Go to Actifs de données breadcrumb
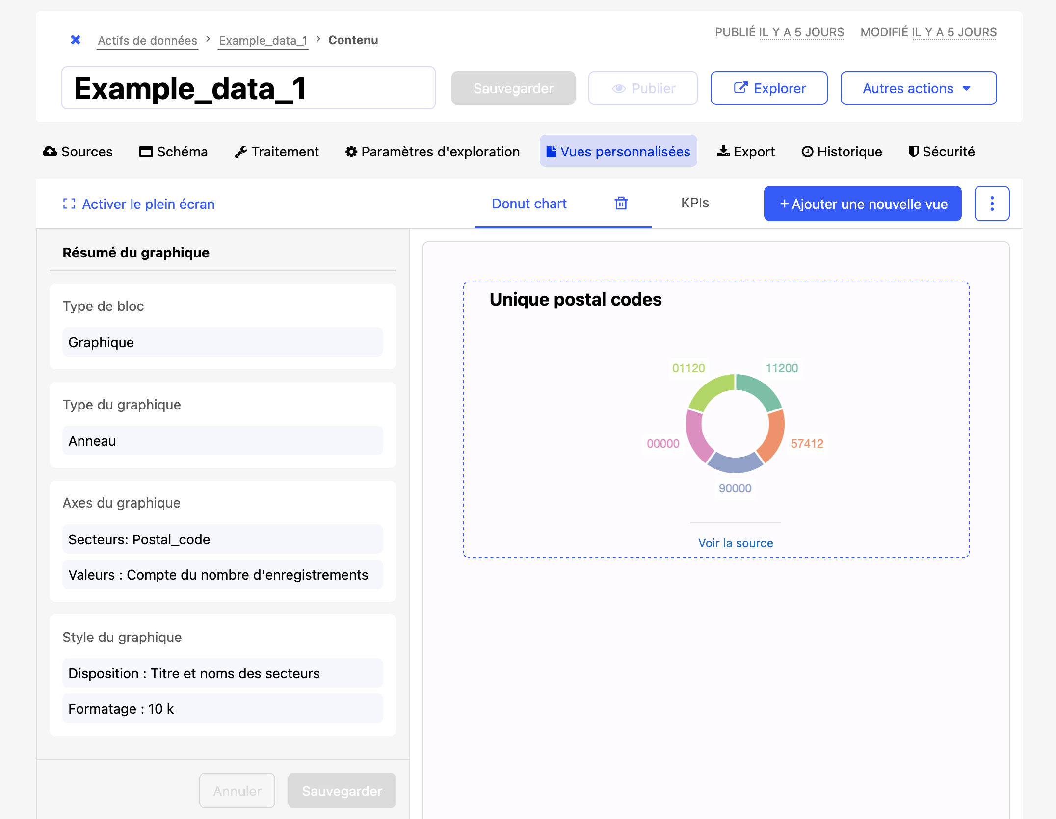 pyautogui.click(x=147, y=40)
